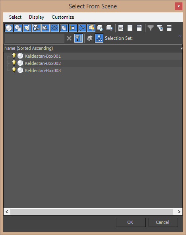Click the right arrow of the horizontal scrollbar

tap(179, 211)
